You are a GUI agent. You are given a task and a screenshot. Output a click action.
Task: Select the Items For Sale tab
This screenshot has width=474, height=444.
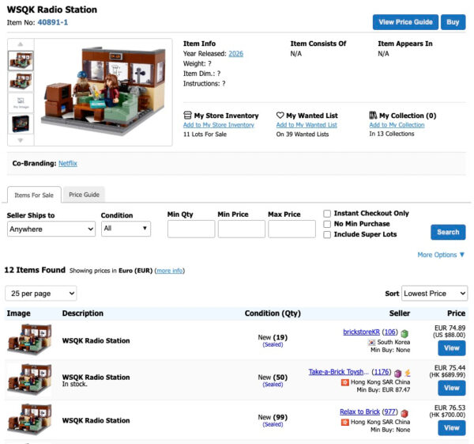pos(35,195)
